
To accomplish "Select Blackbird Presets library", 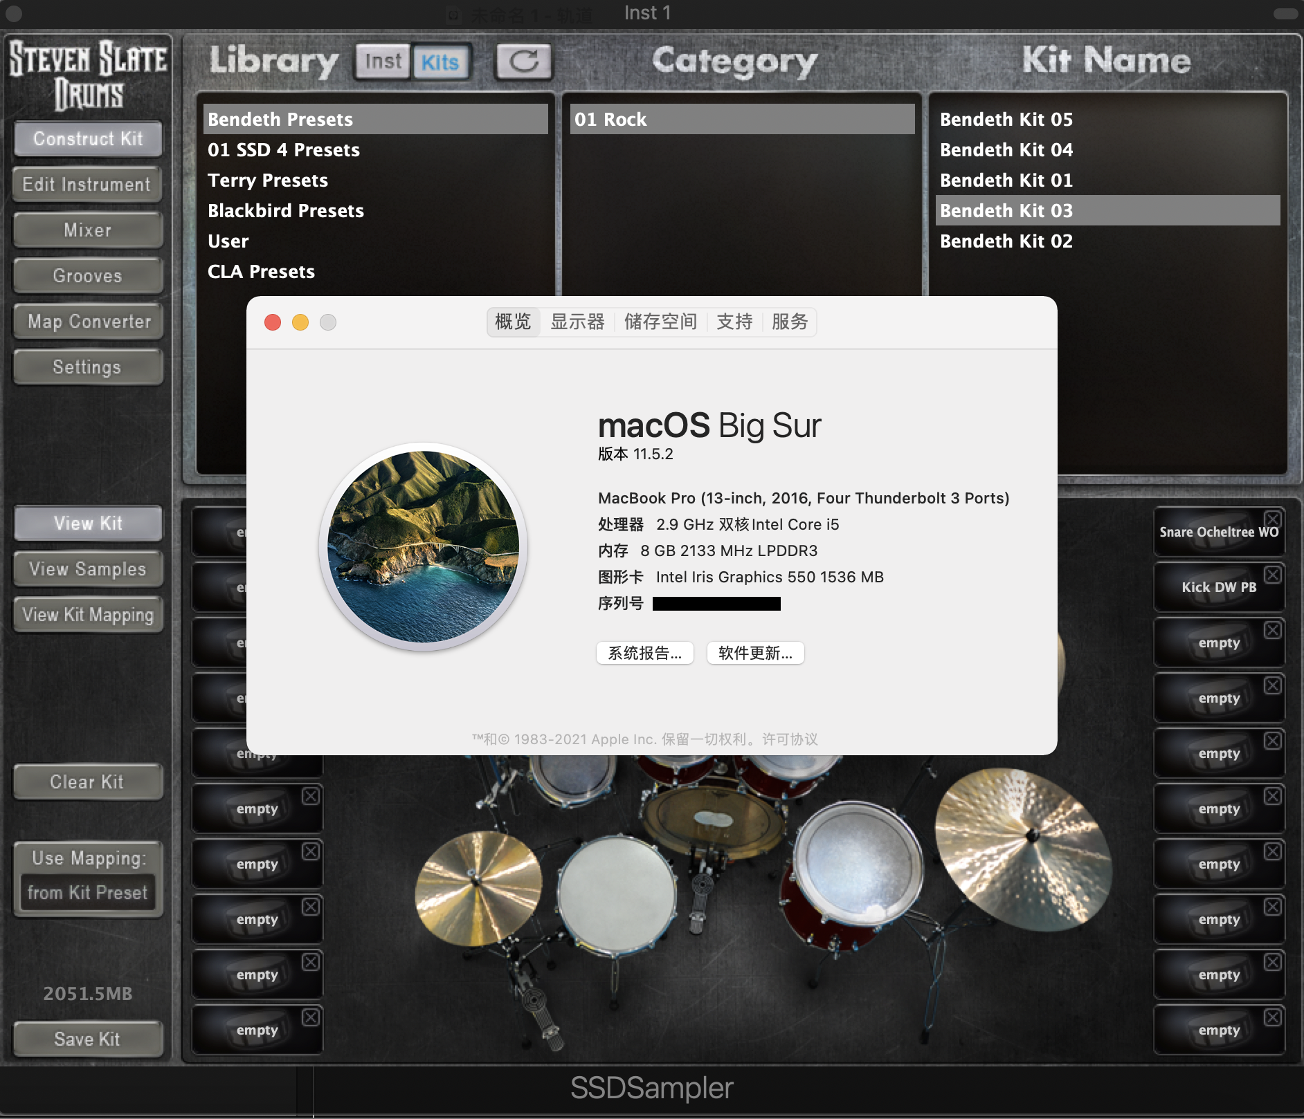I will (x=375, y=210).
